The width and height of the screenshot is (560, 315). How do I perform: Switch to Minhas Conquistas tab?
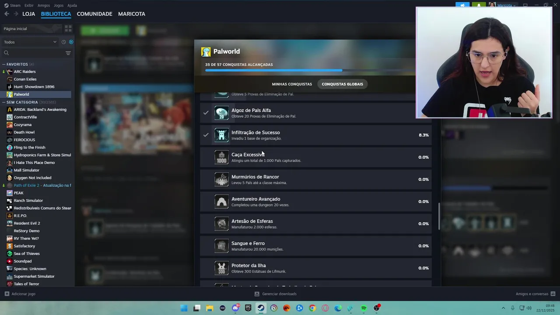292,84
